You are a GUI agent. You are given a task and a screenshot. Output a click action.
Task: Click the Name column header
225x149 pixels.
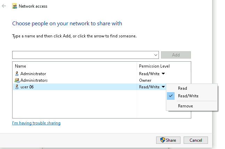click(75, 66)
